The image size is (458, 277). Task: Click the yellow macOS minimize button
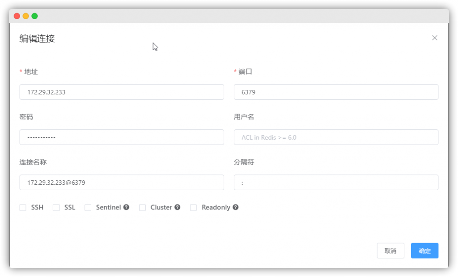tap(26, 16)
